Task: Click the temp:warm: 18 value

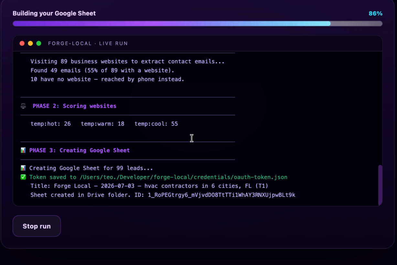Action: coord(102,124)
